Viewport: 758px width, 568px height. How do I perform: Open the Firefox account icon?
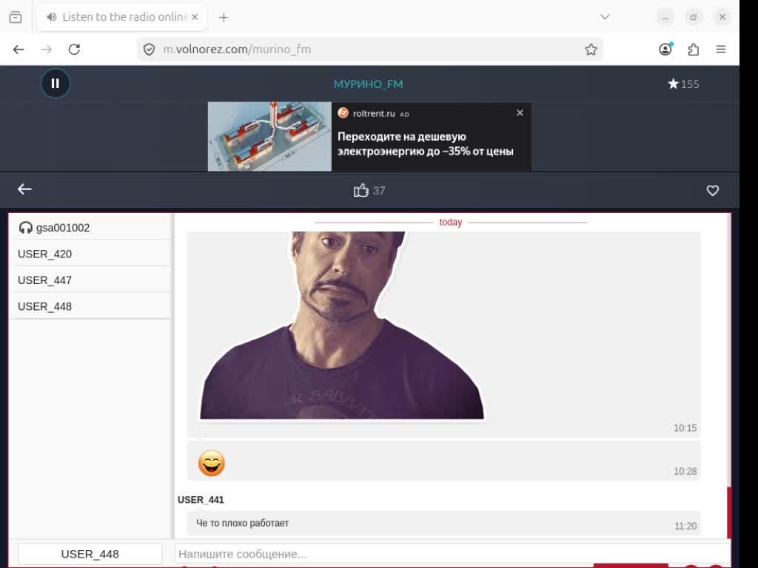pos(665,50)
